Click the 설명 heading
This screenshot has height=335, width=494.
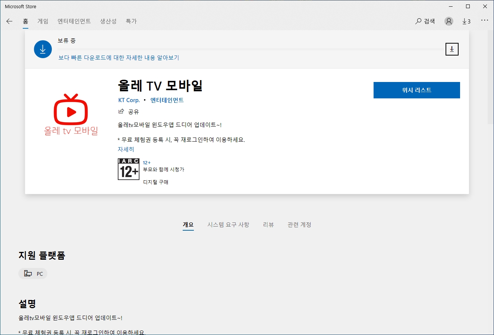click(27, 304)
